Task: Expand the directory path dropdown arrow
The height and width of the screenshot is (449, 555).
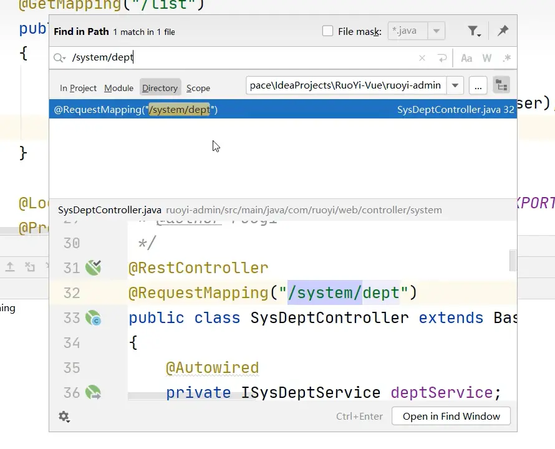Action: click(456, 85)
